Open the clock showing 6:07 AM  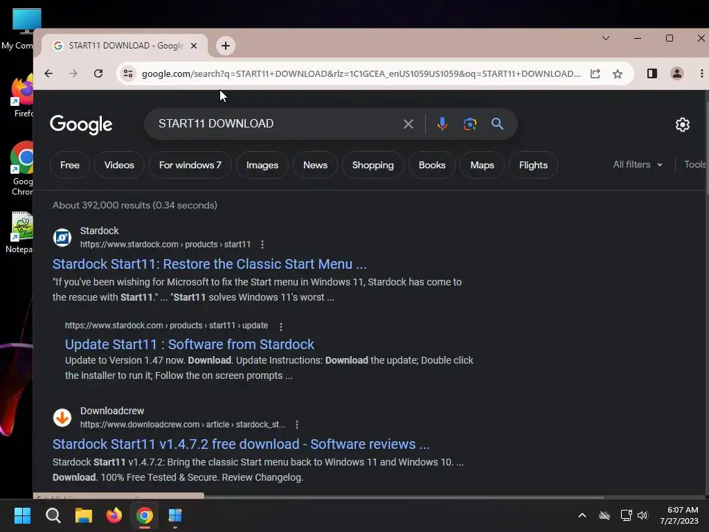[679, 515]
